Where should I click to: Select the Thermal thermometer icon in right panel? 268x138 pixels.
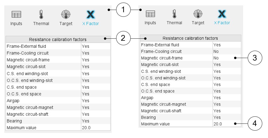coord(174,14)
